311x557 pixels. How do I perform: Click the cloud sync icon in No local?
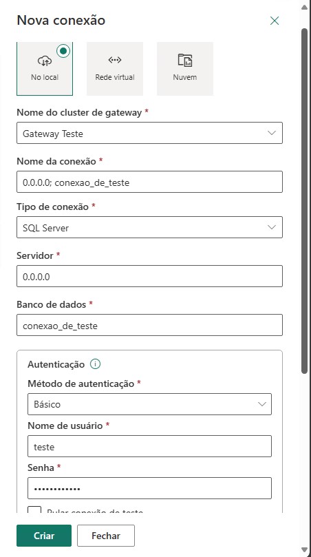coord(44,61)
